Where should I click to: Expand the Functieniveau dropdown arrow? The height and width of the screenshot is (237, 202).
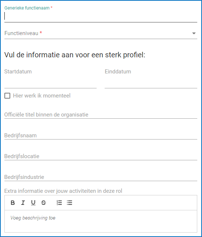tap(194, 33)
